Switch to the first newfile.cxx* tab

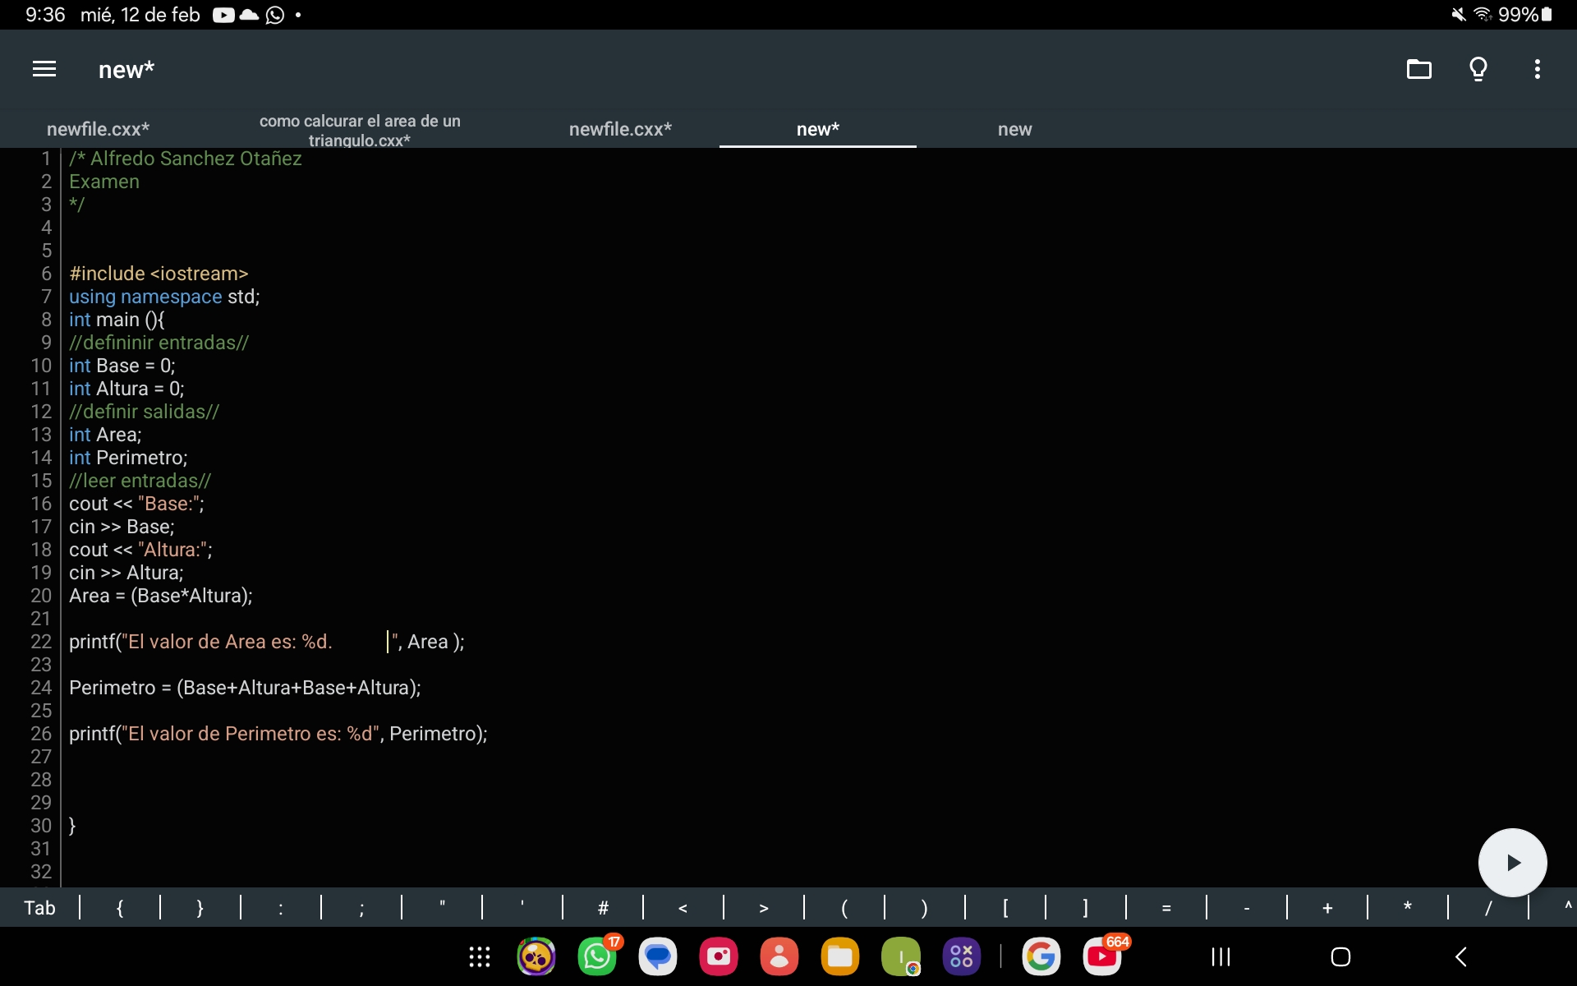pos(98,129)
